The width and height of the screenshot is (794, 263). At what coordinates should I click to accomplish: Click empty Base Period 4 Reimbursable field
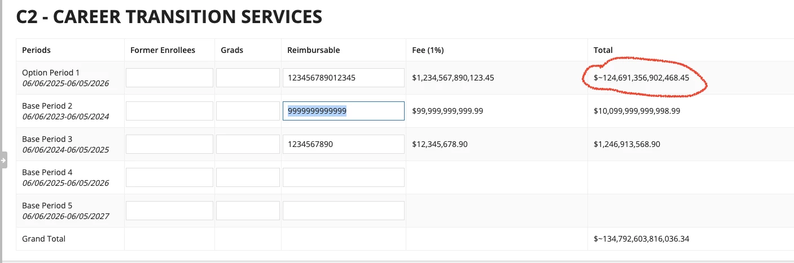344,177
